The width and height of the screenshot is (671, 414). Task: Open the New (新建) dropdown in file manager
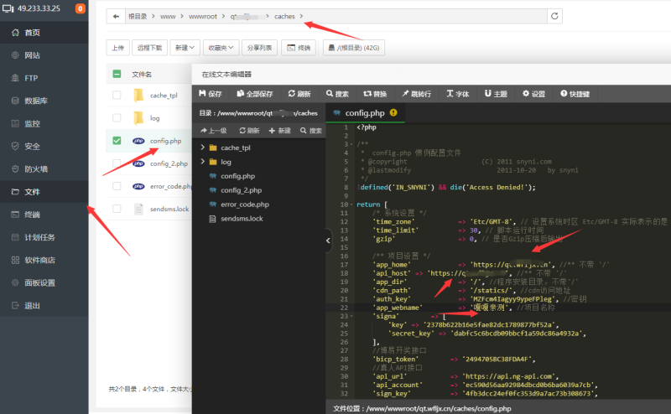[185, 48]
